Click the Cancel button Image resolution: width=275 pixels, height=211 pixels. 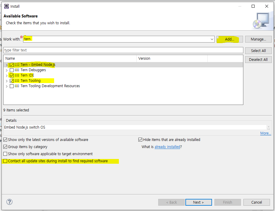257,202
